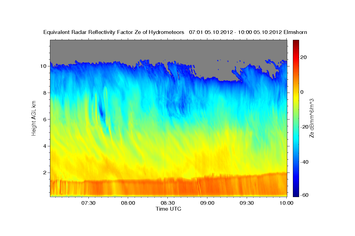This screenshot has width=355, height=236.
Task: Click the orange low-level precipitation band
Action: coord(169,186)
